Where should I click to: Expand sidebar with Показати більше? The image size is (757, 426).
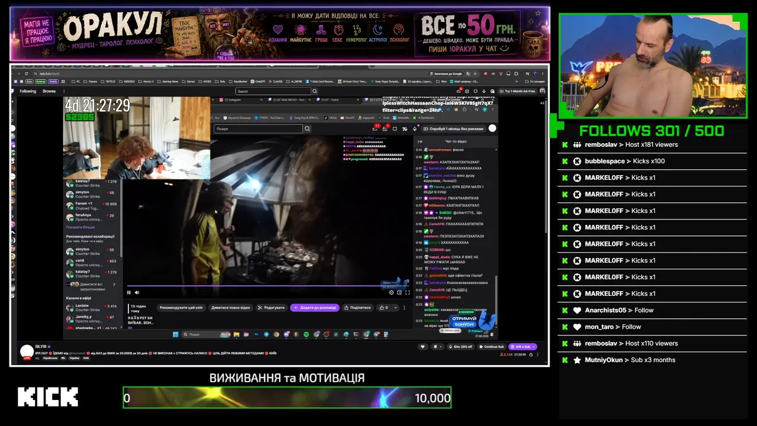point(80,227)
